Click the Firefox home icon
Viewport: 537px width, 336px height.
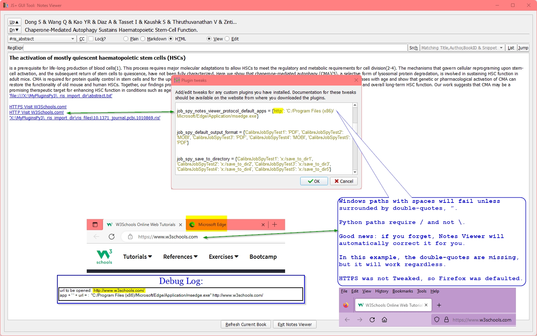click(x=384, y=320)
